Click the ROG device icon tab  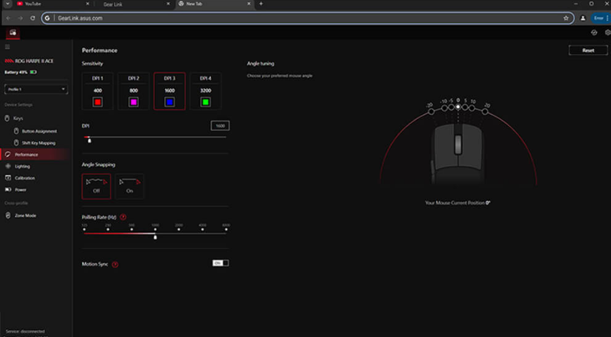point(12,33)
